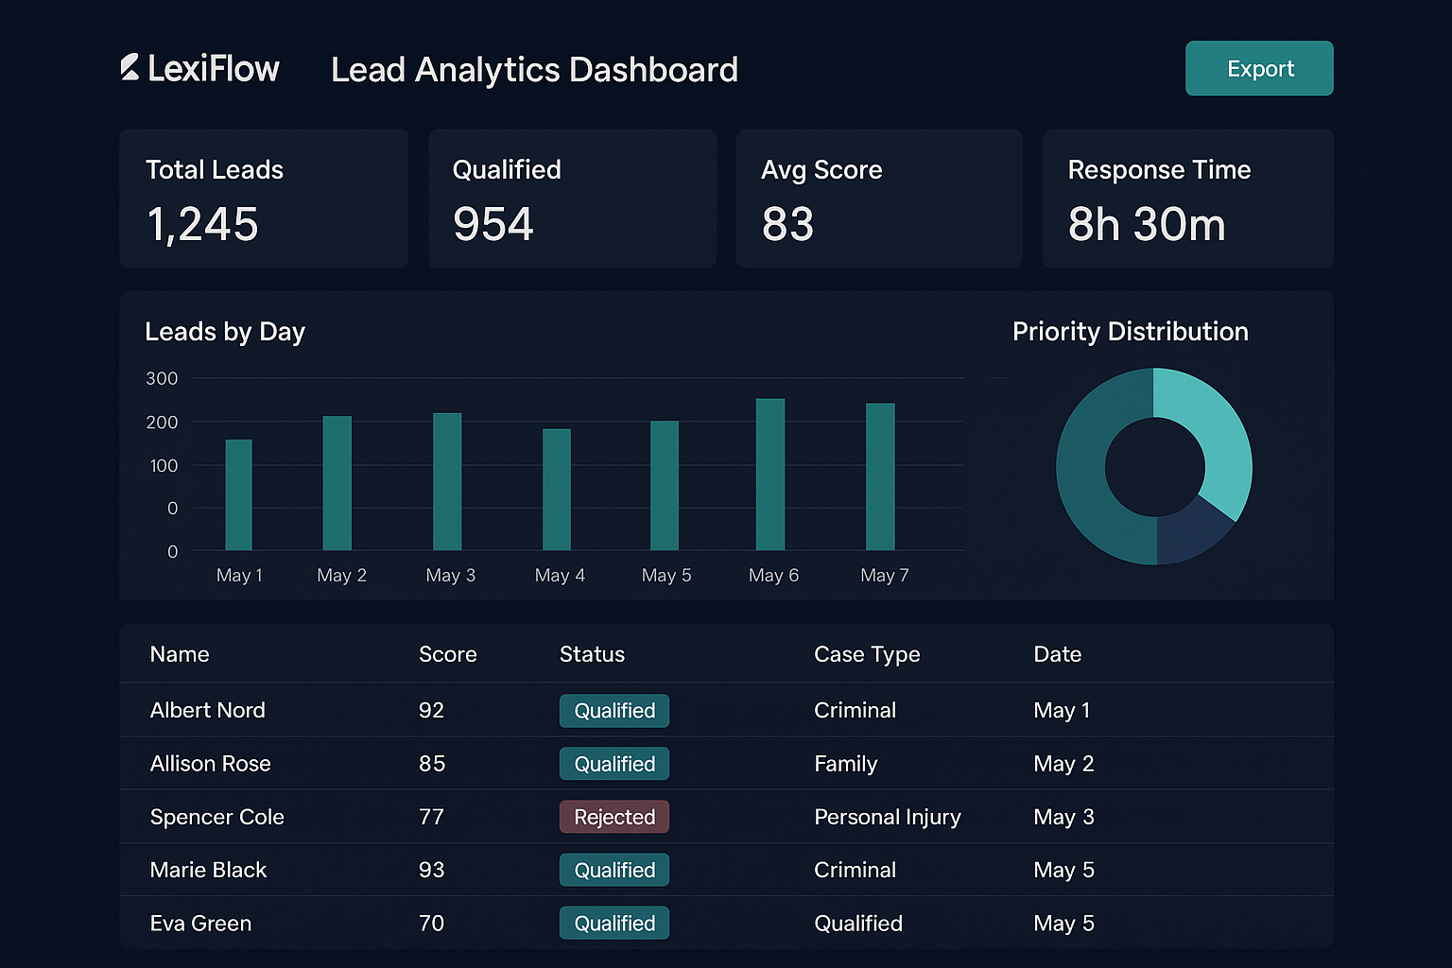The width and height of the screenshot is (1452, 968).
Task: Sort table by Status column header
Action: [593, 654]
